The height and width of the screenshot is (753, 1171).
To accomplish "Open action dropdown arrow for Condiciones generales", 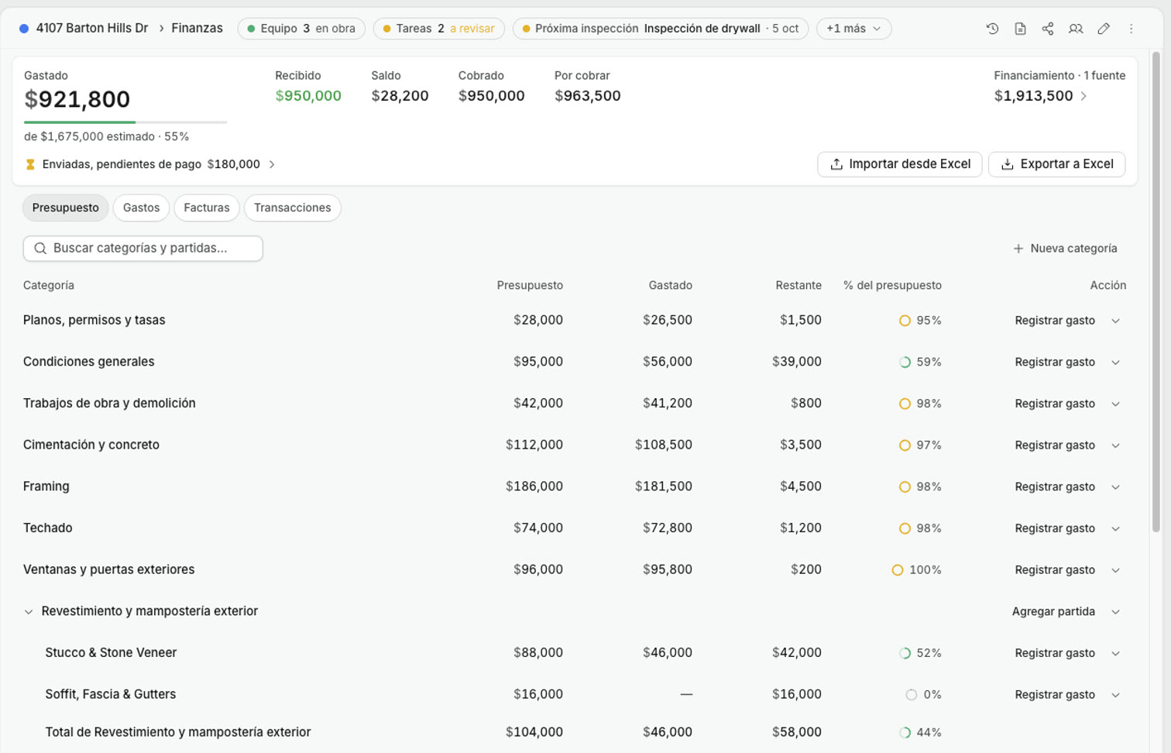I will [1116, 363].
